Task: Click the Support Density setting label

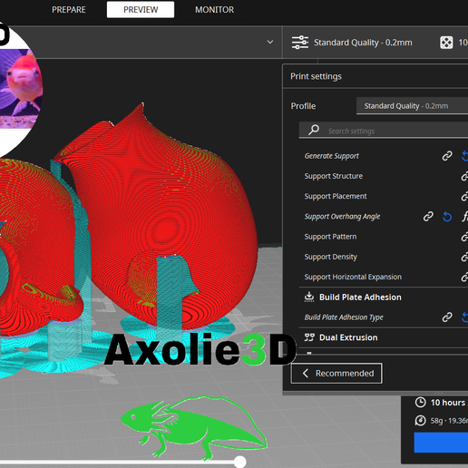Action: click(x=330, y=257)
